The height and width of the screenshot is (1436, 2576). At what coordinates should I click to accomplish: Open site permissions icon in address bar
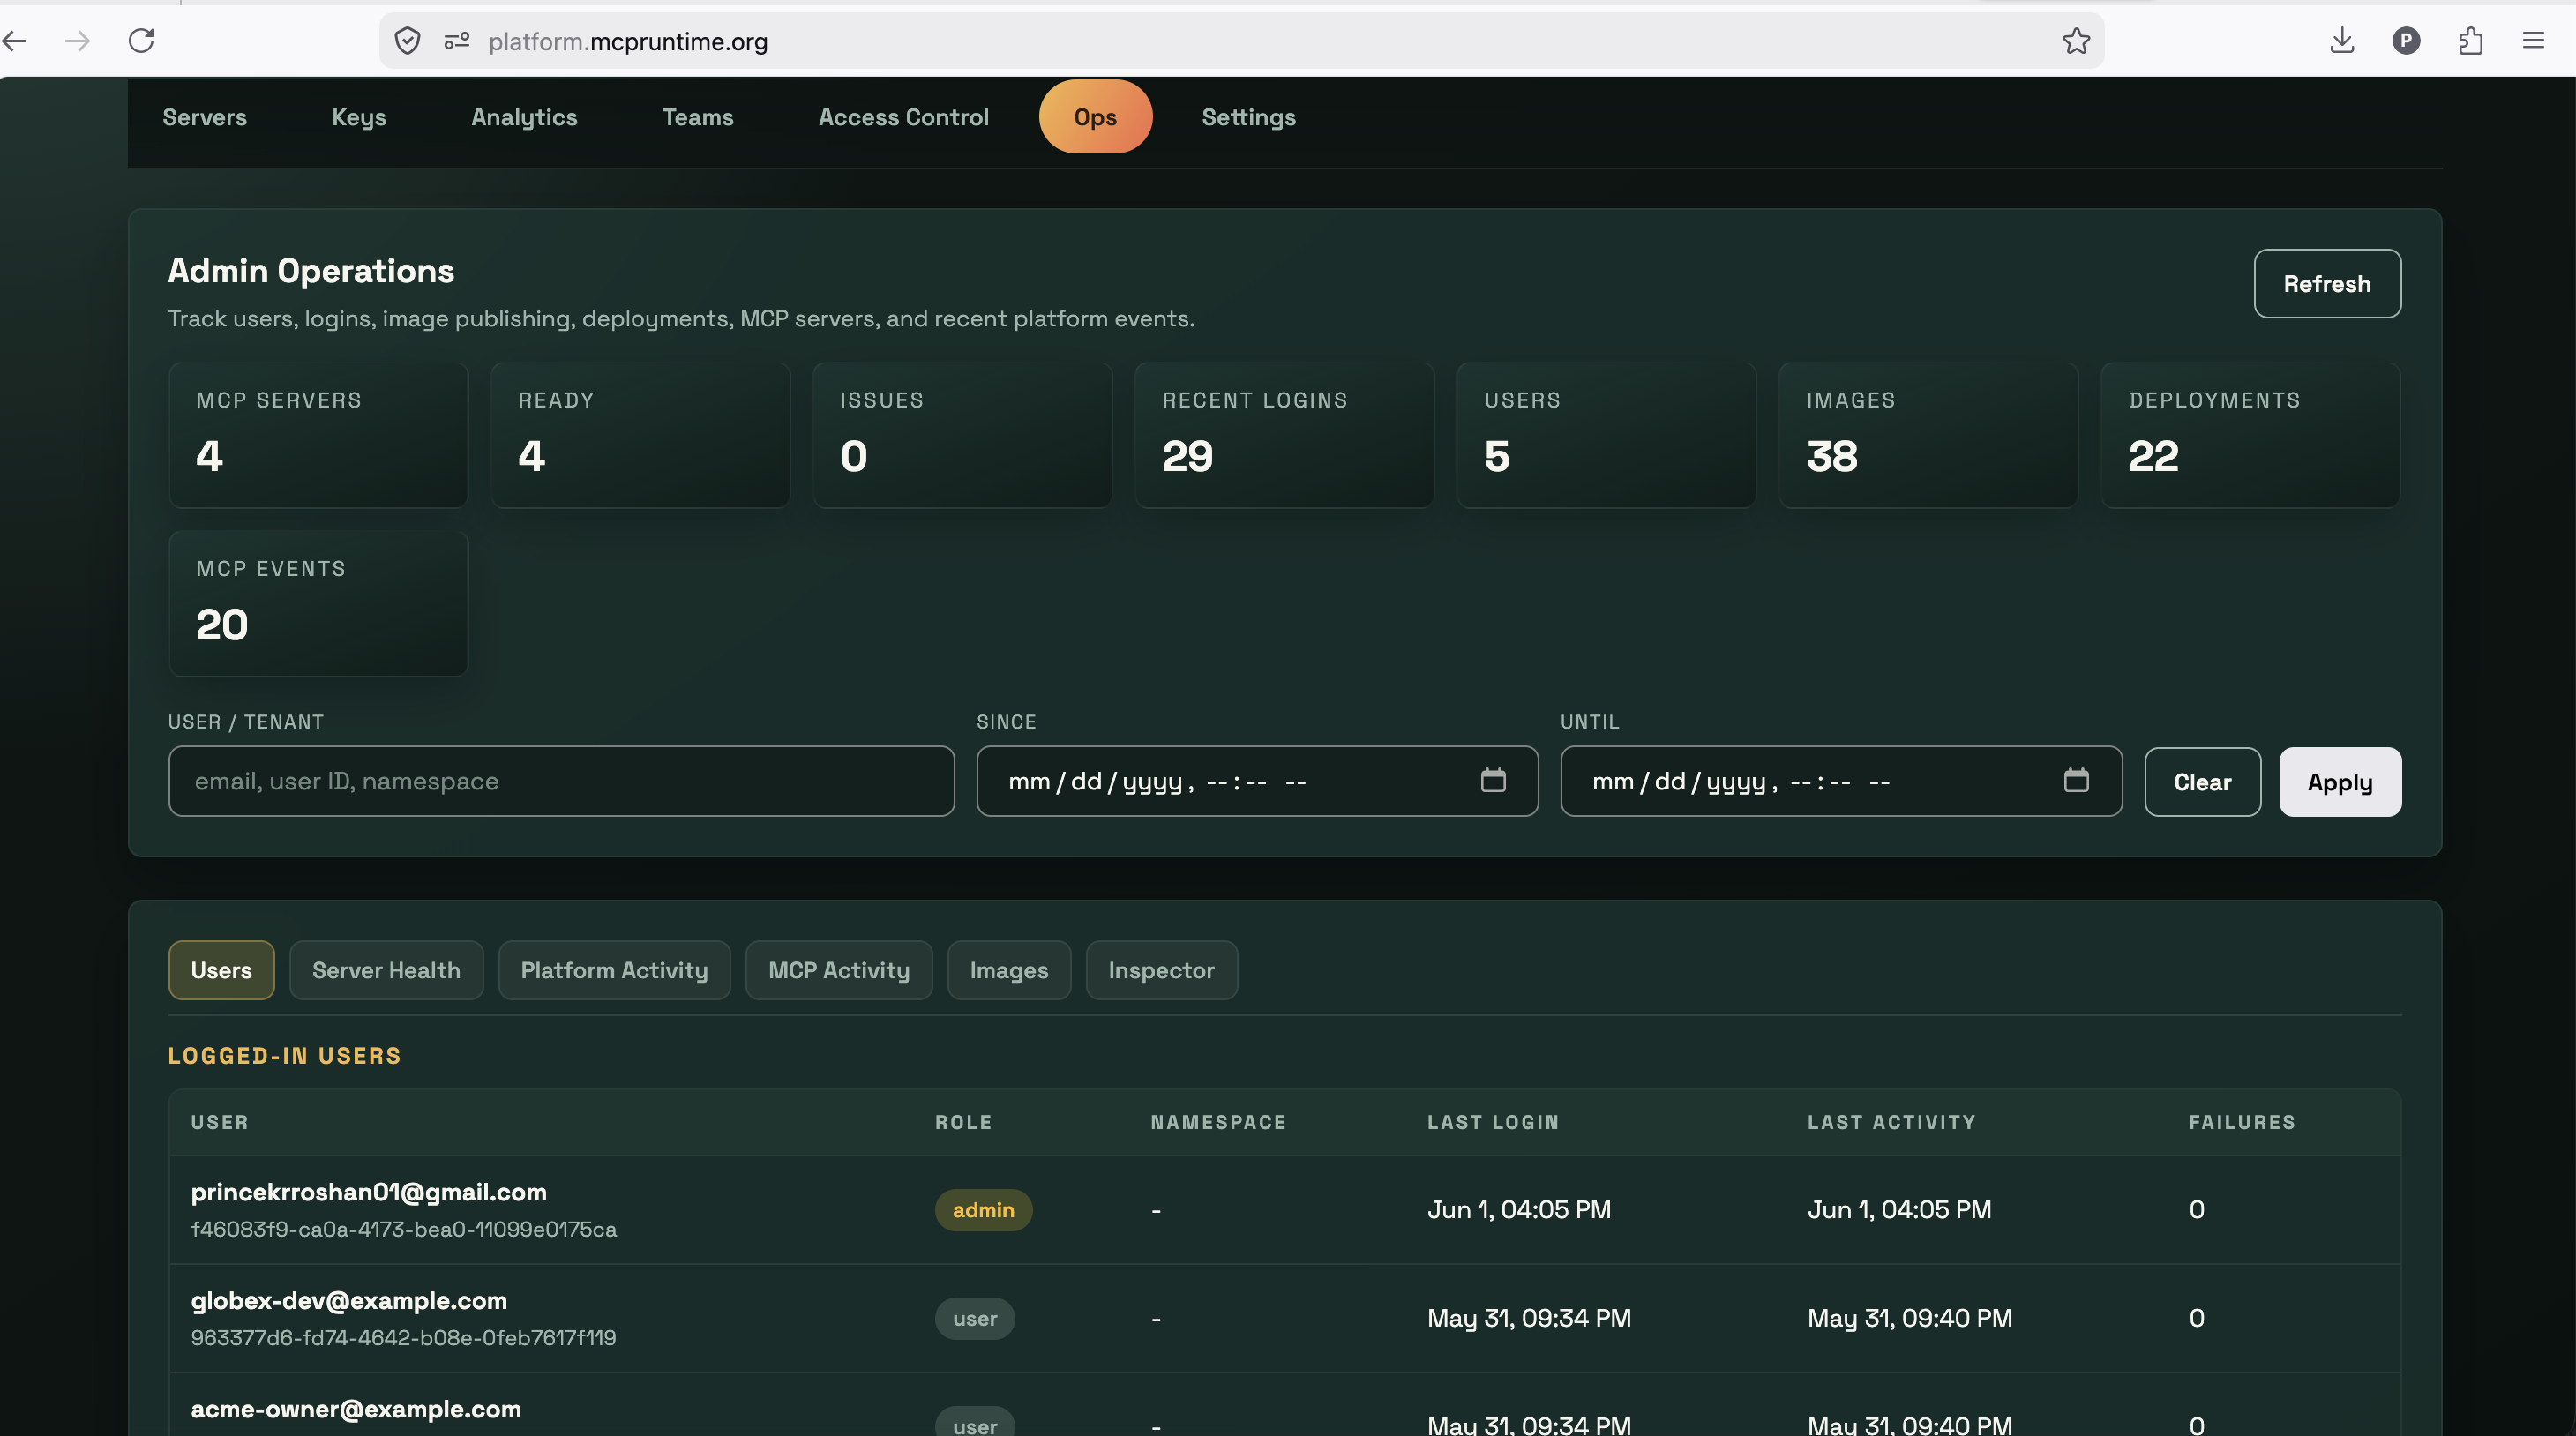(457, 41)
